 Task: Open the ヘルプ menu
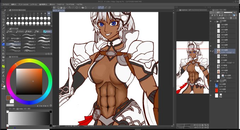click(x=79, y=5)
